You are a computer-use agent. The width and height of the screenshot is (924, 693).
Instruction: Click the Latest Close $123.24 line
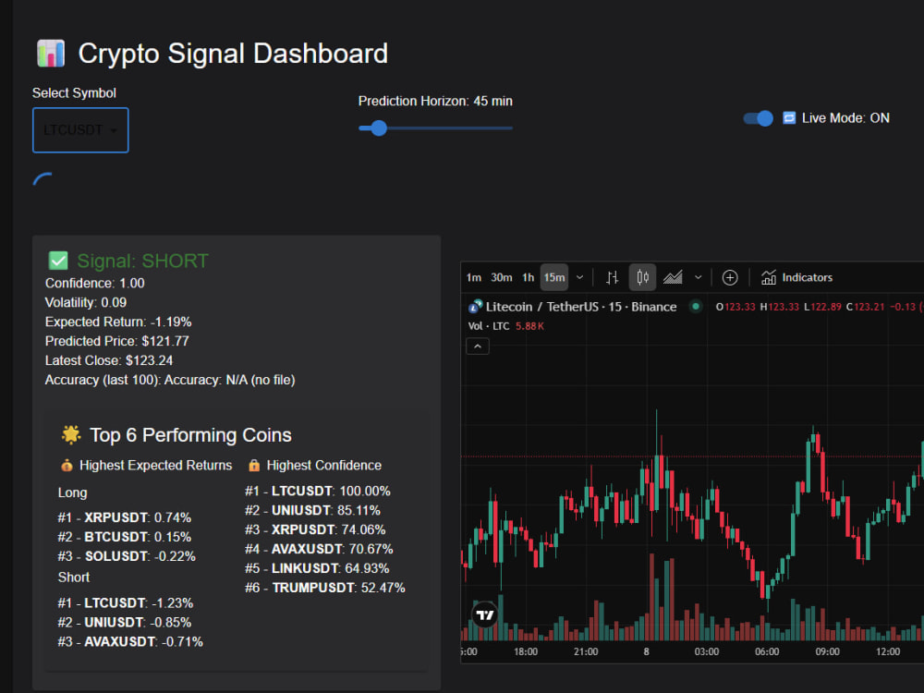point(109,361)
